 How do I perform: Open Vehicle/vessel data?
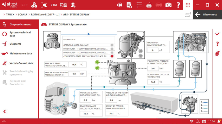point(19,63)
